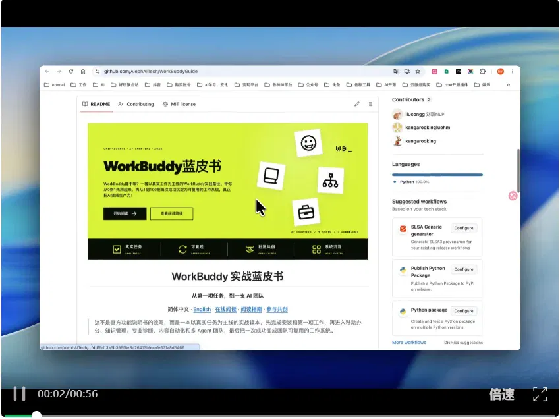The height and width of the screenshot is (419, 560).
Task: Open site information icon in address bar
Action: pyautogui.click(x=97, y=71)
